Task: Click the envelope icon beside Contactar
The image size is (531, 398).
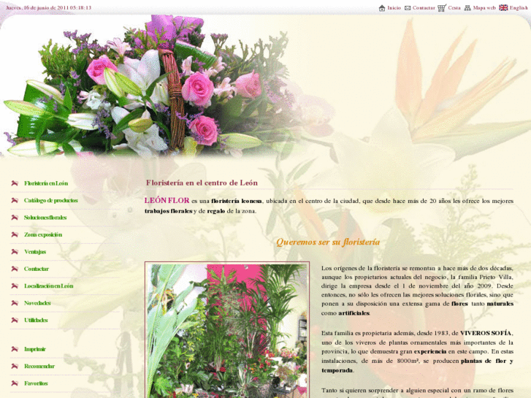Action: point(408,8)
